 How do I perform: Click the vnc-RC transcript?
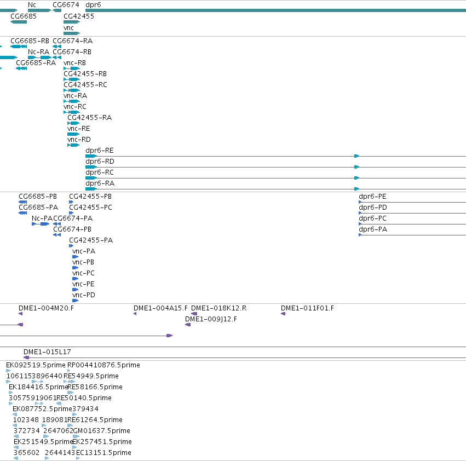[75, 107]
